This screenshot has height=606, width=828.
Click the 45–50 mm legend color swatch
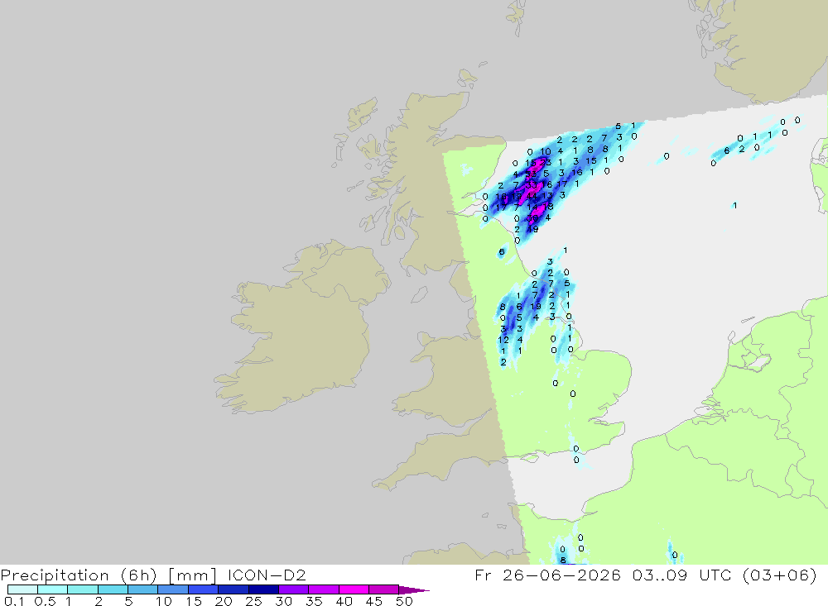coord(384,589)
